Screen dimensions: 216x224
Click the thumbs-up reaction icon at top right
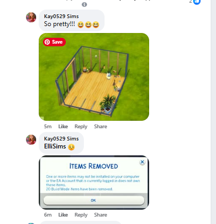[197, 2]
